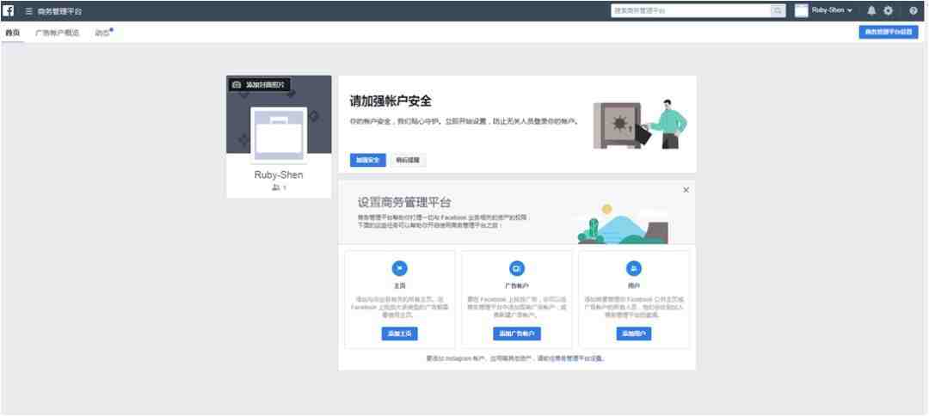
Task: Open the hamburger menu next to 商务管理平台
Action: click(x=28, y=10)
